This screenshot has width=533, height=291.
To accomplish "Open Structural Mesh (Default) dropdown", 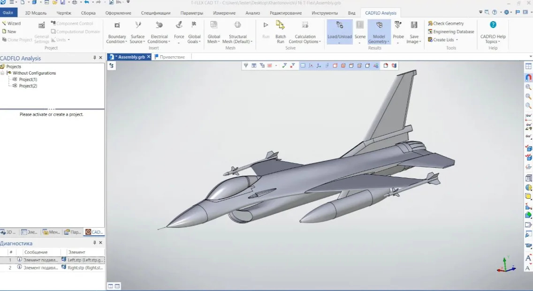I will pos(237,33).
